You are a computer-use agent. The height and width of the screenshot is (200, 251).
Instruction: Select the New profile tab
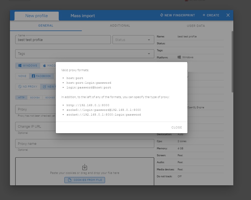36,16
